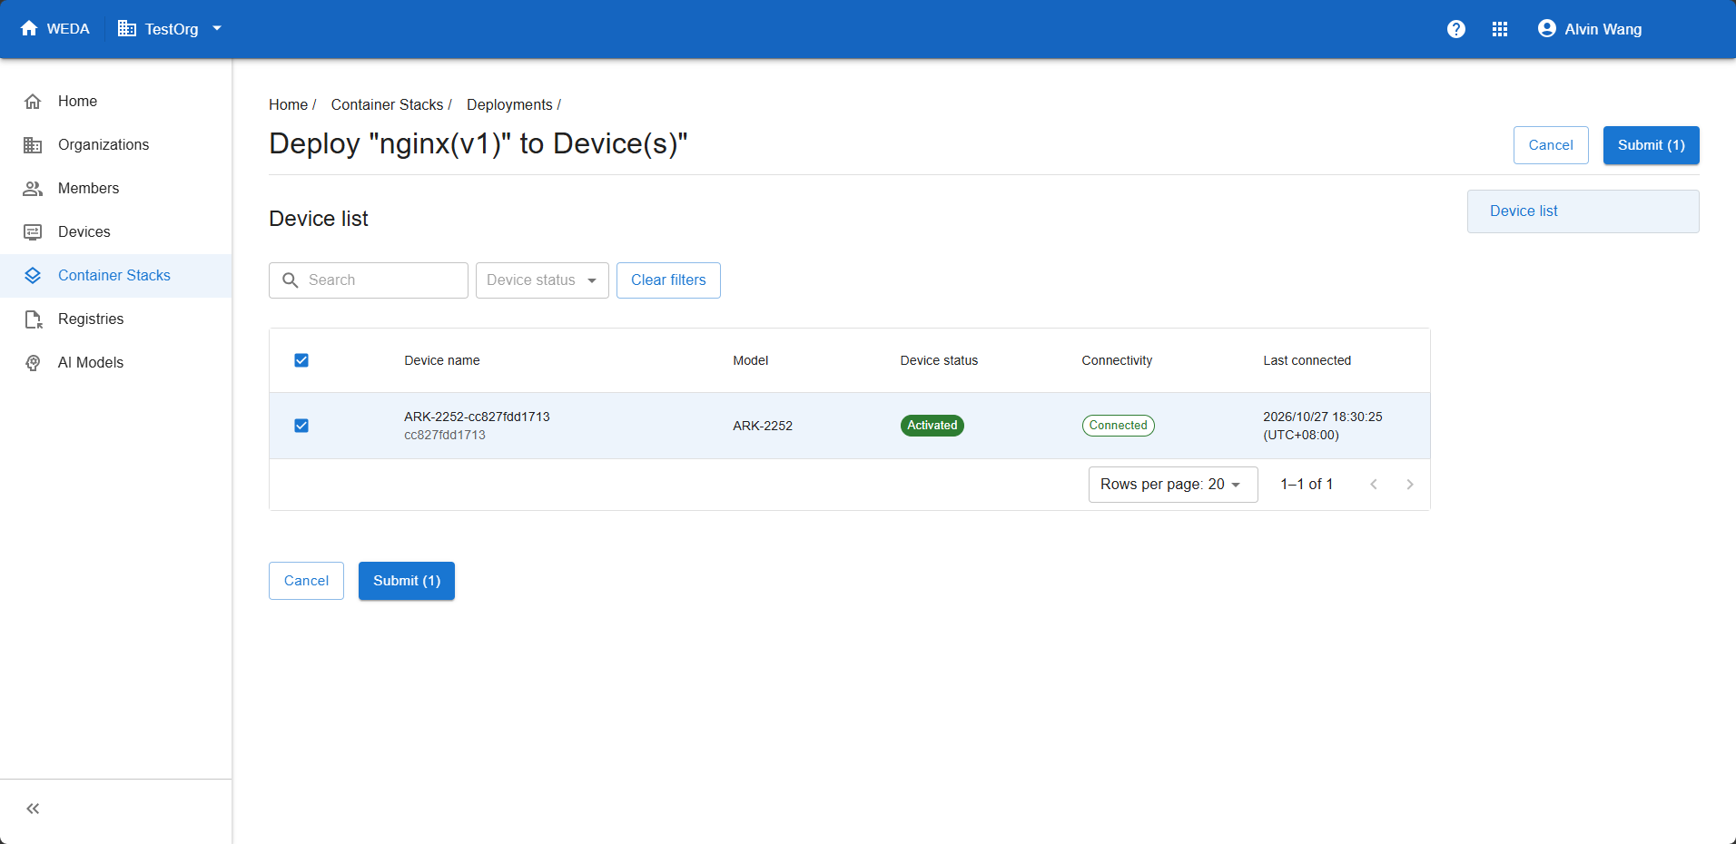Click the search magnifier icon
The width and height of the screenshot is (1736, 844).
291,280
